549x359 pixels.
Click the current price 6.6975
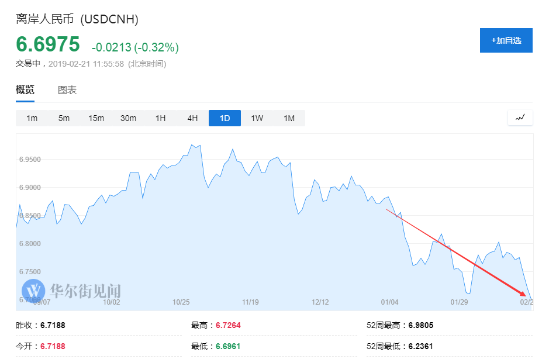[47, 44]
